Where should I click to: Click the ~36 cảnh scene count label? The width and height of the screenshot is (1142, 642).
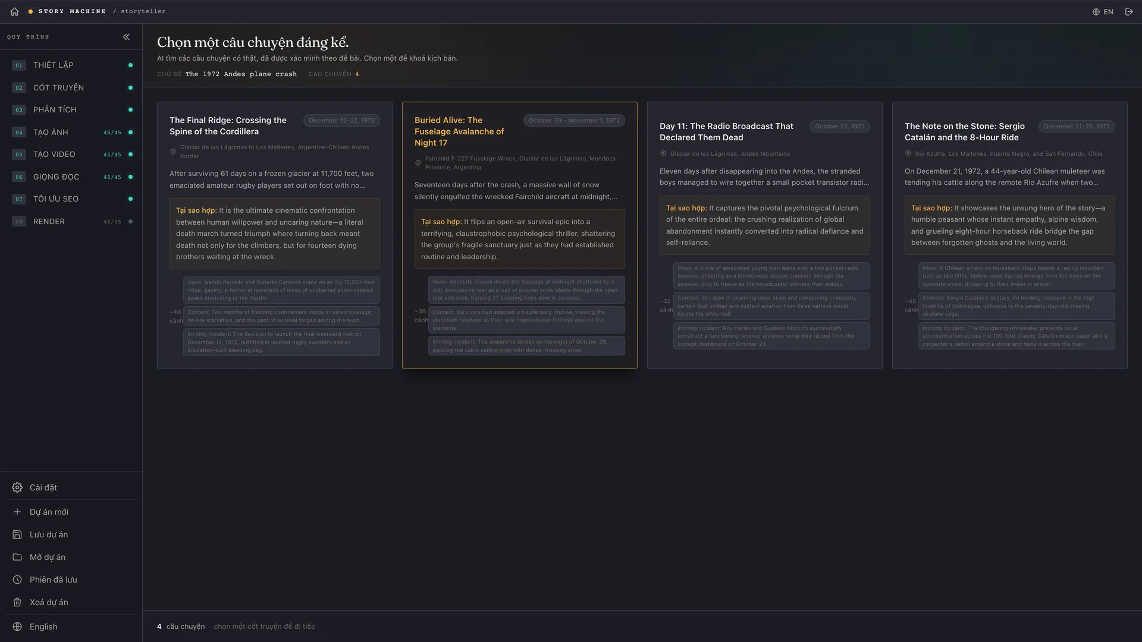421,316
